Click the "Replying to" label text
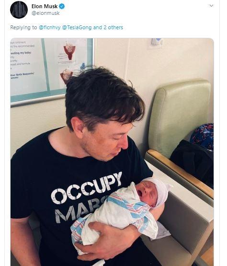Viewport: 227px width, 266px height. [23, 27]
